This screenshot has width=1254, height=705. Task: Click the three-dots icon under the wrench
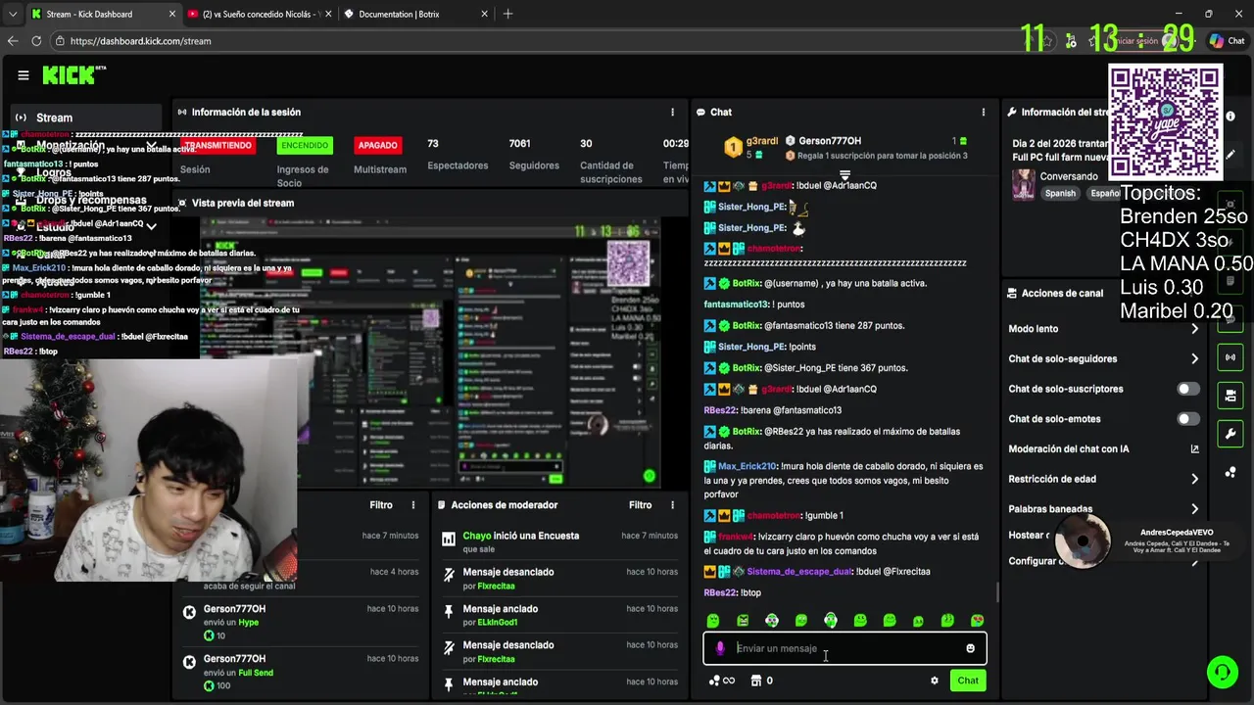tap(1230, 472)
